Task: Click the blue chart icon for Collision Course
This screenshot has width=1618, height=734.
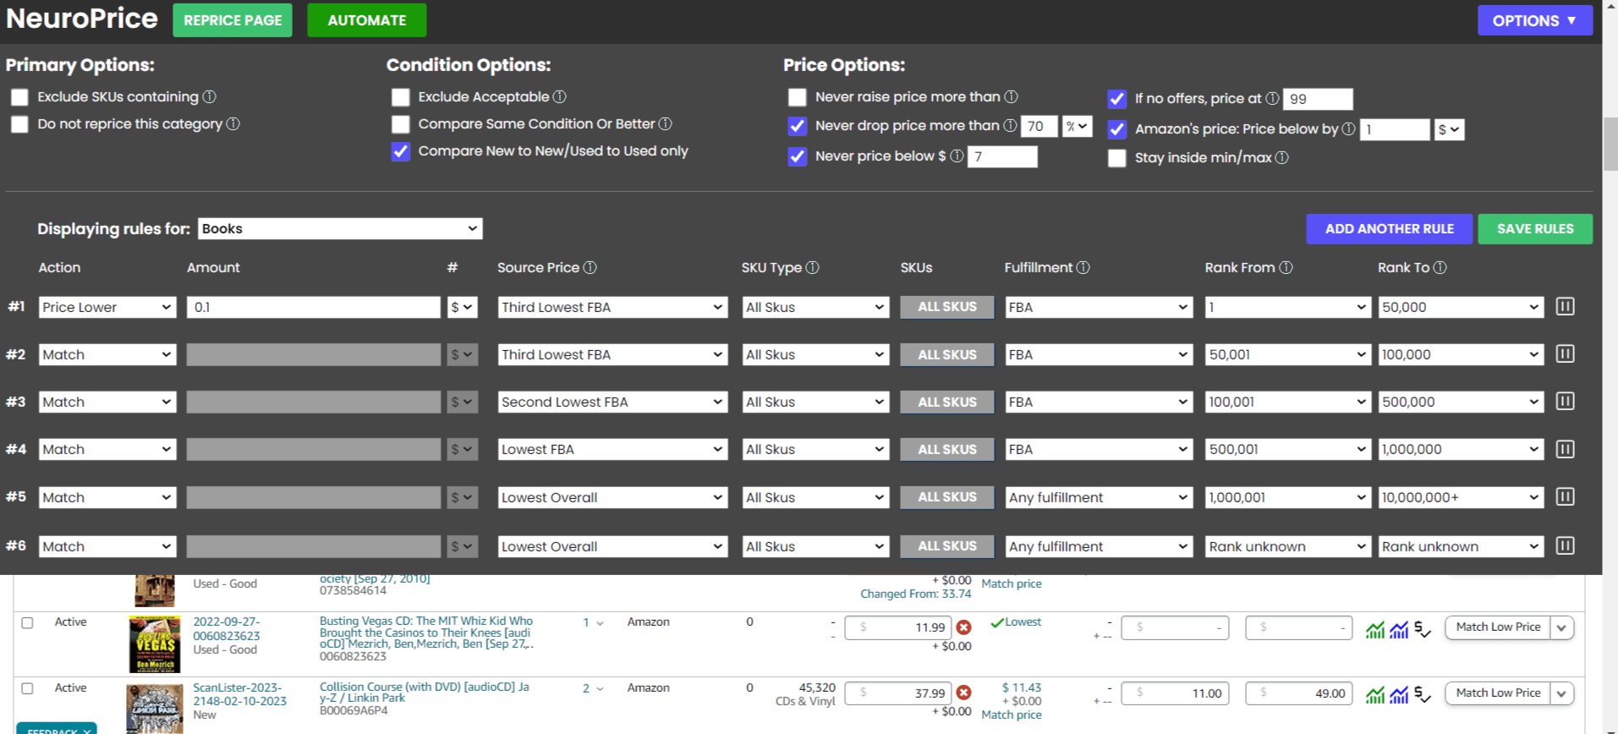Action: point(1399,695)
